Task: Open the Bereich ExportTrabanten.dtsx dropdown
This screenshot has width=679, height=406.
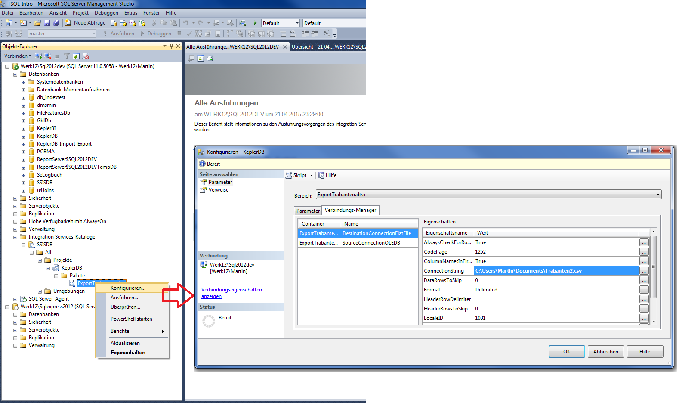Action: 658,195
